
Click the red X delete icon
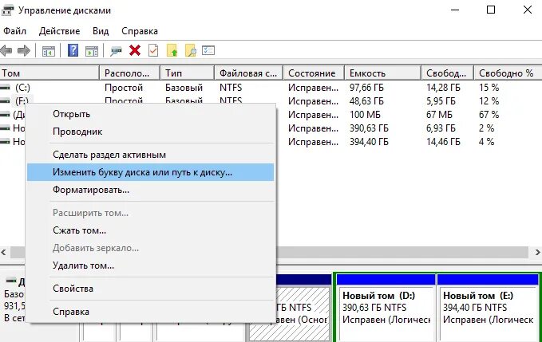click(x=135, y=51)
